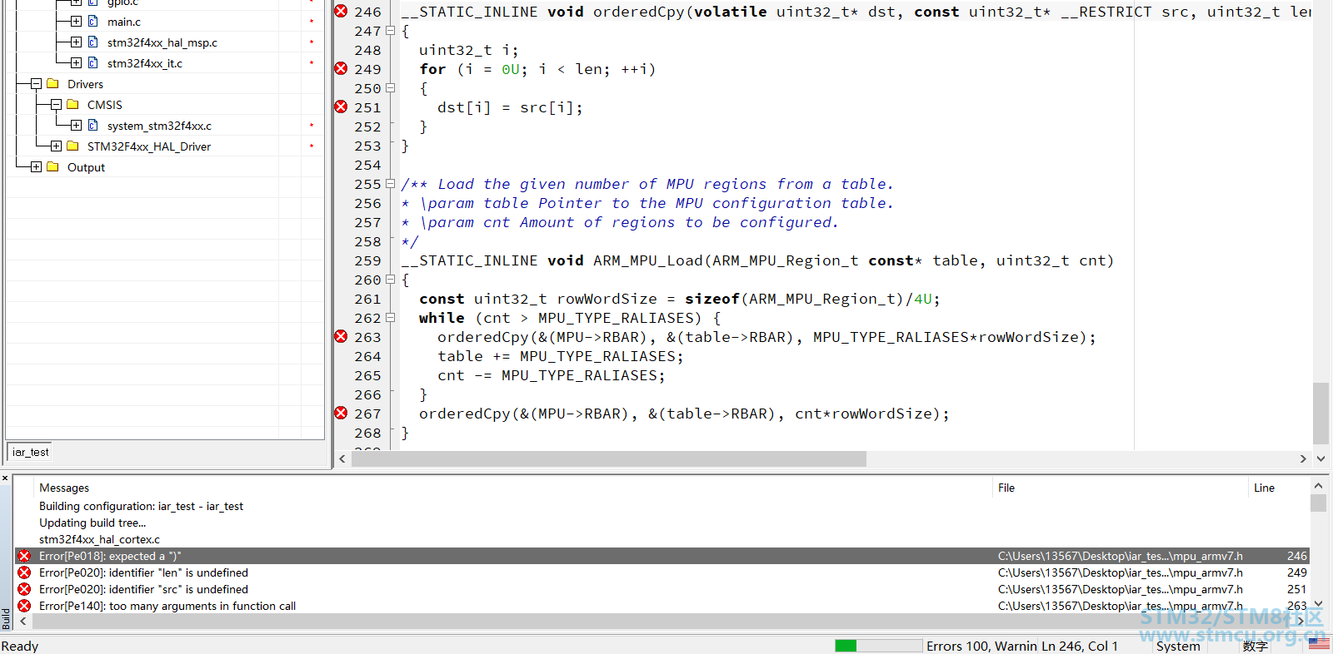Expand the stm32f4xx_hal_msp.c tree node
The image size is (1333, 654).
[x=76, y=42]
